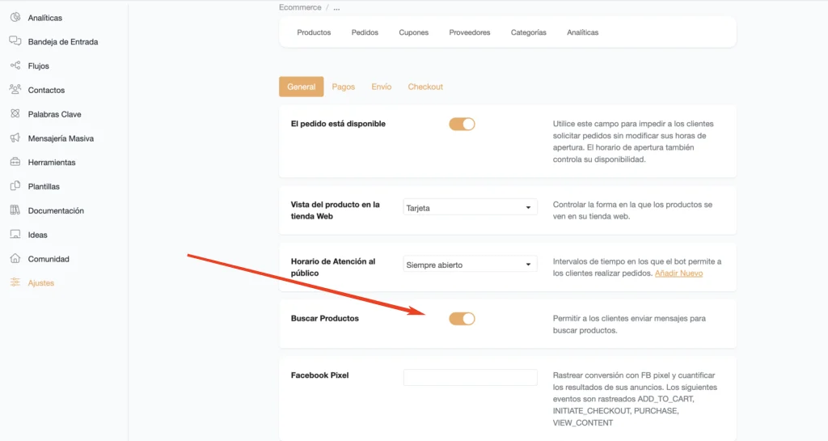This screenshot has width=828, height=441.
Task: Click the Palabras Clave icon
Action: click(x=15, y=113)
